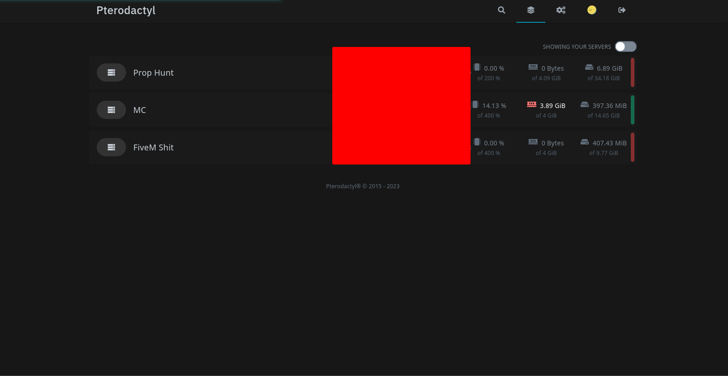Click FiveM Shit disk usage 407.43 MiB
This screenshot has height=376, width=728.
point(610,143)
